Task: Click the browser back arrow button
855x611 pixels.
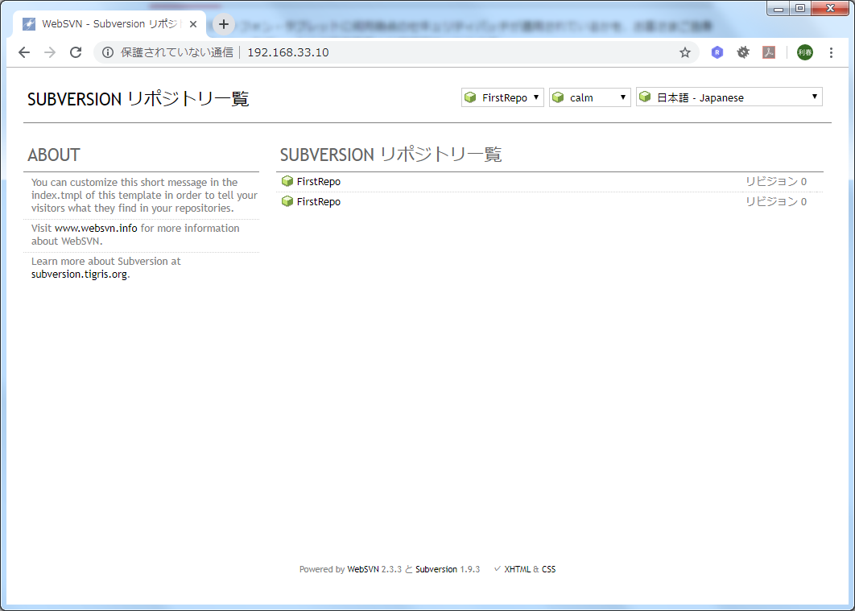Action: pos(24,52)
